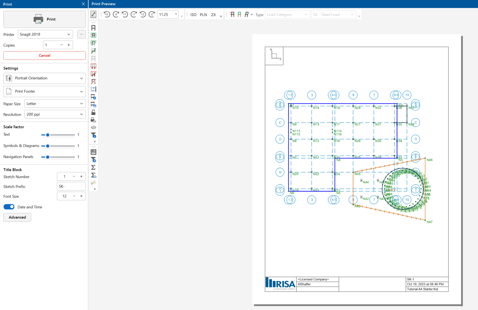The image size is (478, 310).
Task: Click the open padlock unlock icon
Action: click(93, 112)
